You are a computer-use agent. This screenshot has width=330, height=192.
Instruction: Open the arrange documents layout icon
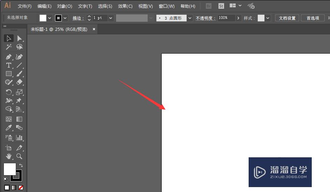pos(233,6)
